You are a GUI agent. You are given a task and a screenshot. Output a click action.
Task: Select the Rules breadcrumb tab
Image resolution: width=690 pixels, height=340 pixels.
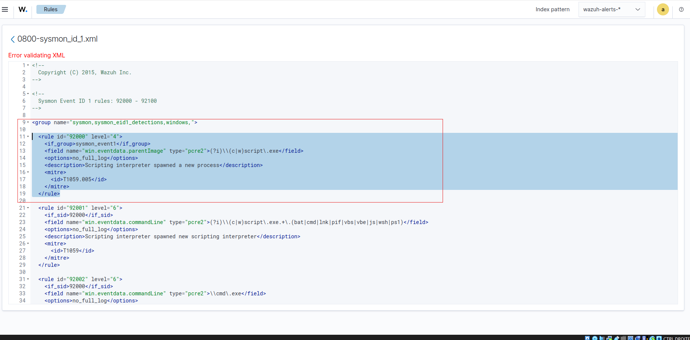point(51,9)
